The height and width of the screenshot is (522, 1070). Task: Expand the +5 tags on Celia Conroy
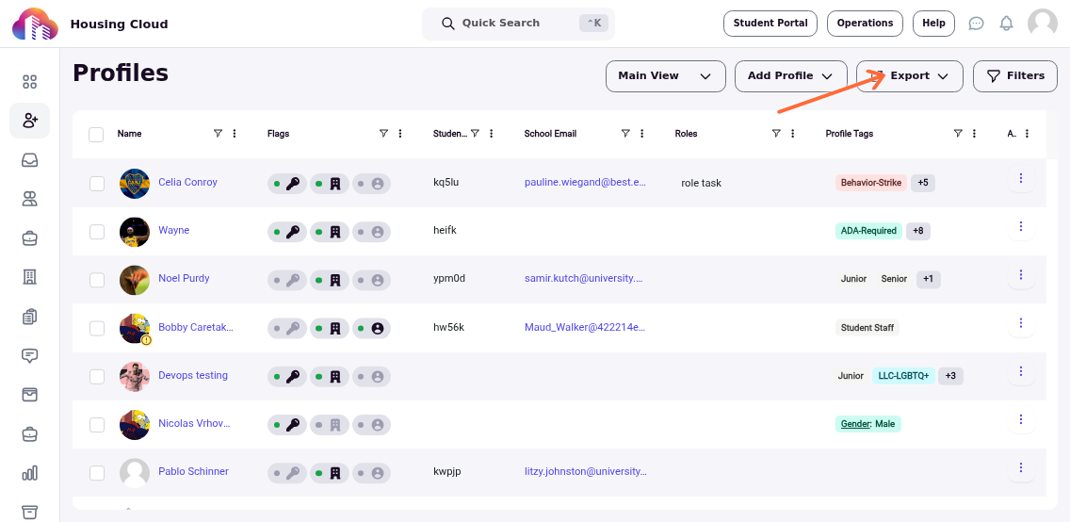click(x=923, y=183)
